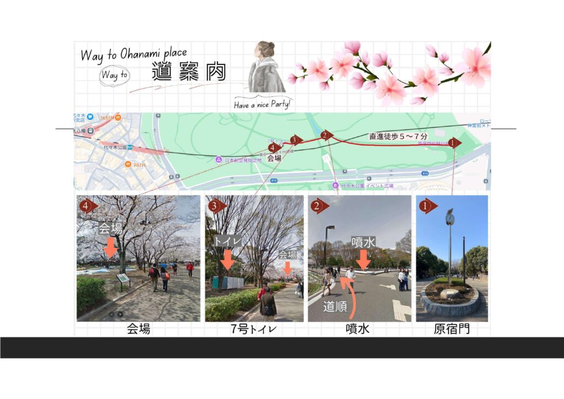
Task: Click the orange arrow under 噴水 label
Action: coord(363,259)
